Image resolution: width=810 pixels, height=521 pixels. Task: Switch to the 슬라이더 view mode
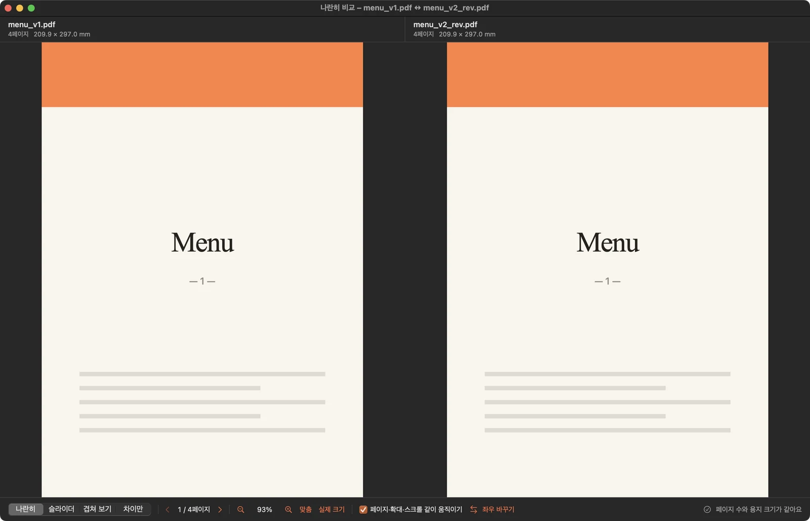(61, 509)
